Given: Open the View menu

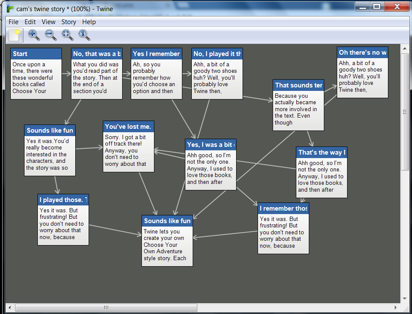Looking at the screenshot, I should point(48,22).
